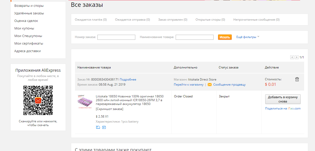Open the shipping truck icon under the product
The width and height of the screenshot is (315, 151).
(98, 127)
